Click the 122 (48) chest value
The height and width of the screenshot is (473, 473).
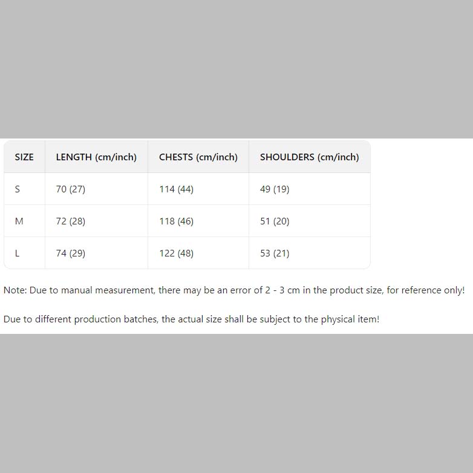(176, 253)
